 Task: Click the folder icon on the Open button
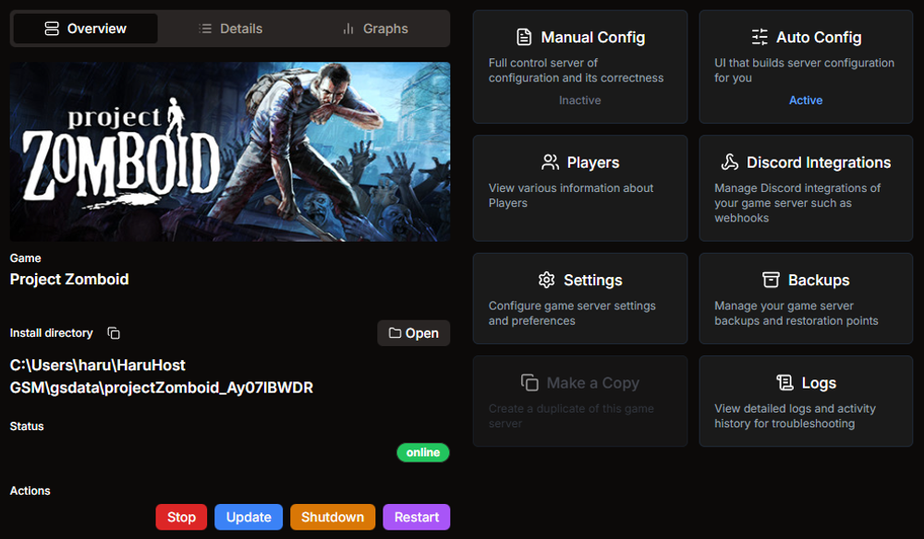coord(396,333)
